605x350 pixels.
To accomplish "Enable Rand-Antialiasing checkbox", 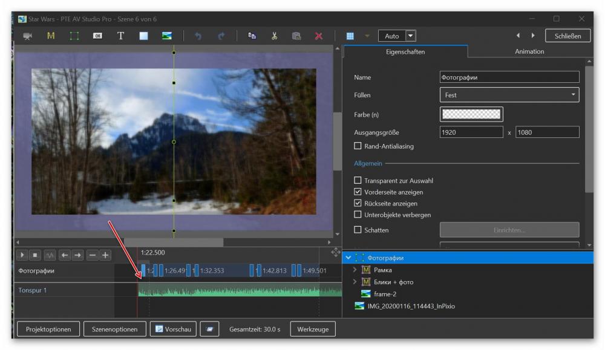I will point(358,146).
